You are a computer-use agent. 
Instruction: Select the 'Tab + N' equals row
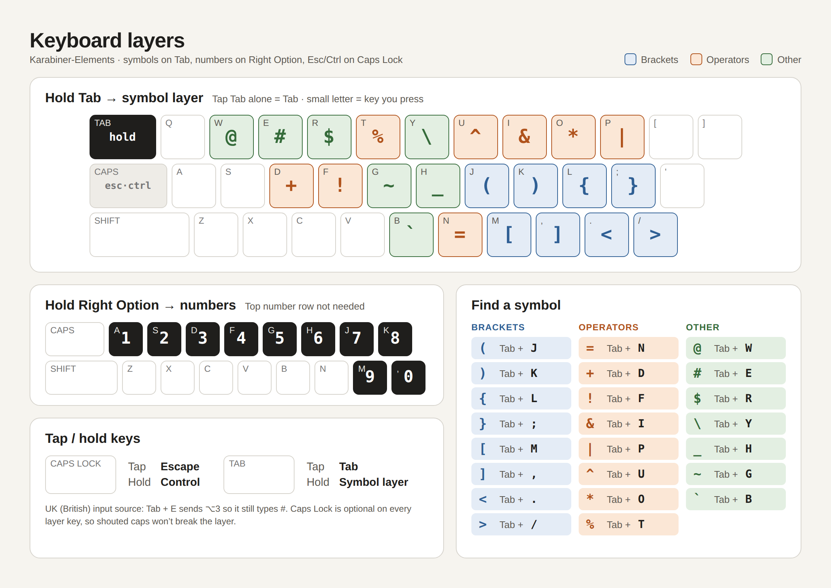click(x=628, y=348)
